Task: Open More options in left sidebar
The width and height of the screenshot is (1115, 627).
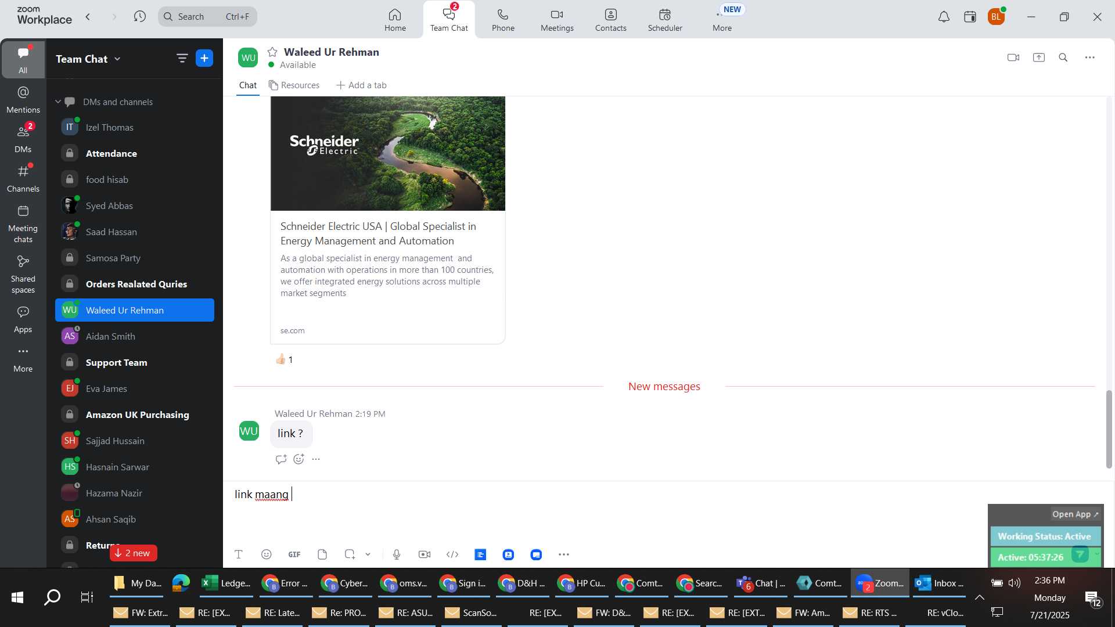Action: pos(23,359)
